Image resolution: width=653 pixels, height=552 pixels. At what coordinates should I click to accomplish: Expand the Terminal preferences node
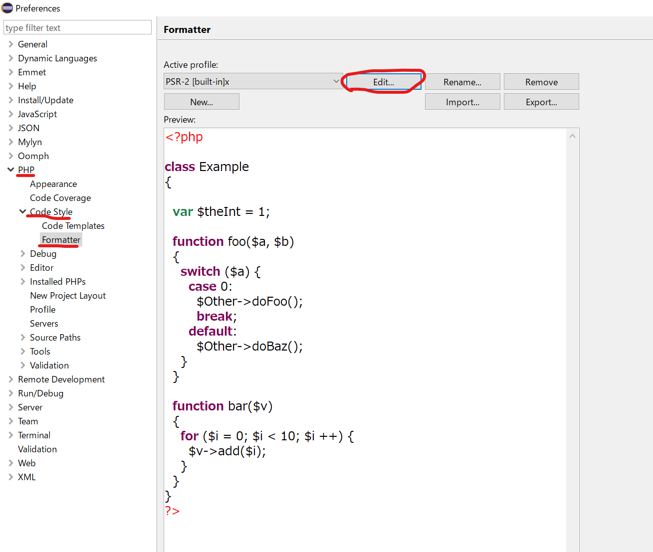point(10,435)
